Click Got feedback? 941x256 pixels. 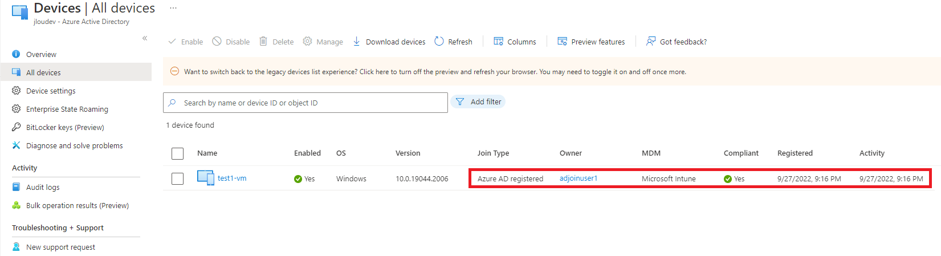click(x=677, y=42)
